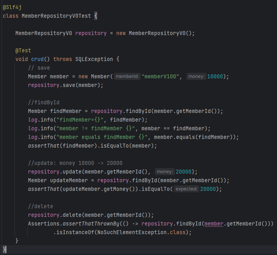The width and height of the screenshot is (277, 255).
Task: Click the memberId: parameter hint
Action: pyautogui.click(x=127, y=76)
